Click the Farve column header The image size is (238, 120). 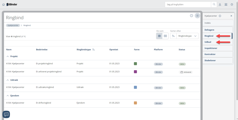137,49
